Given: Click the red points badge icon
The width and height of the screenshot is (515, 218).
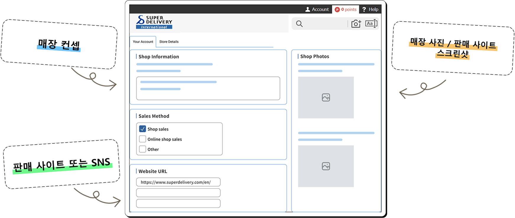Looking at the screenshot, I should coord(337,10).
